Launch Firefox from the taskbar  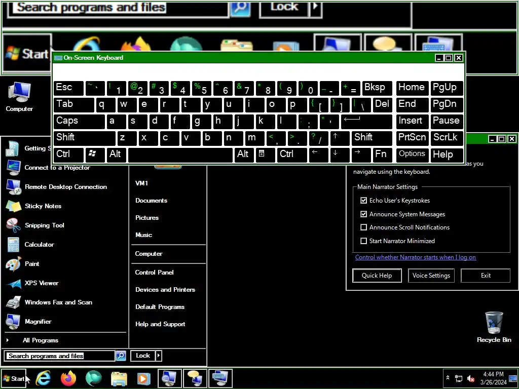[x=68, y=378]
